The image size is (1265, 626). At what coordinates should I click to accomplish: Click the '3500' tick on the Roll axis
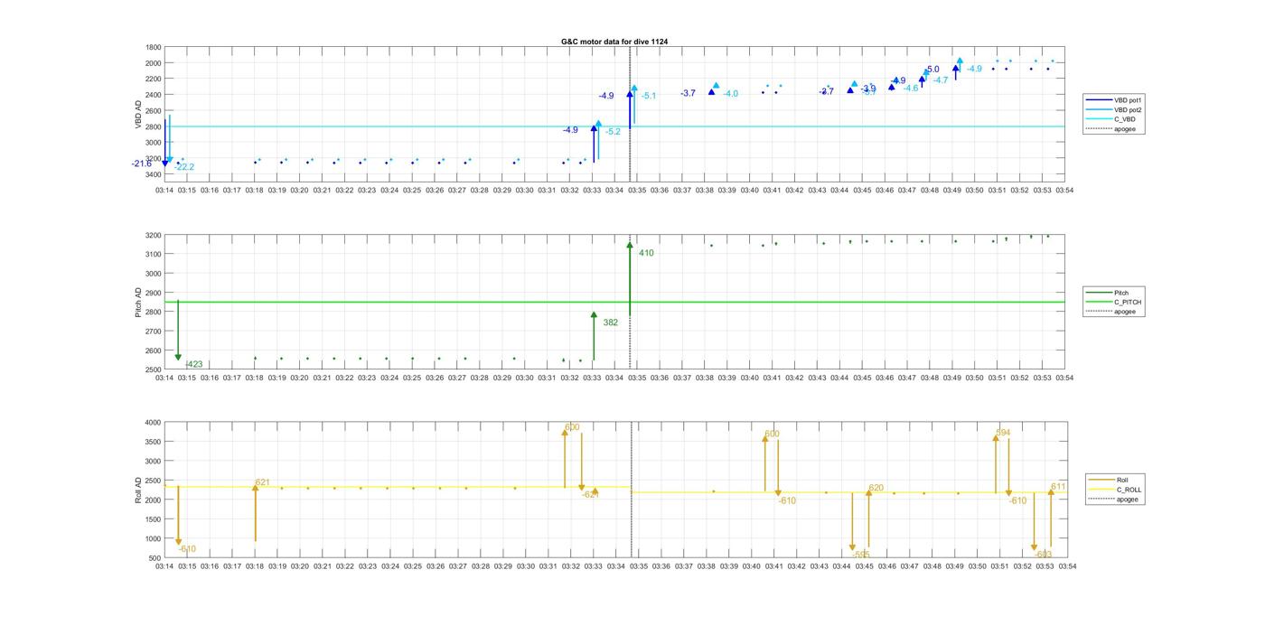pos(154,442)
